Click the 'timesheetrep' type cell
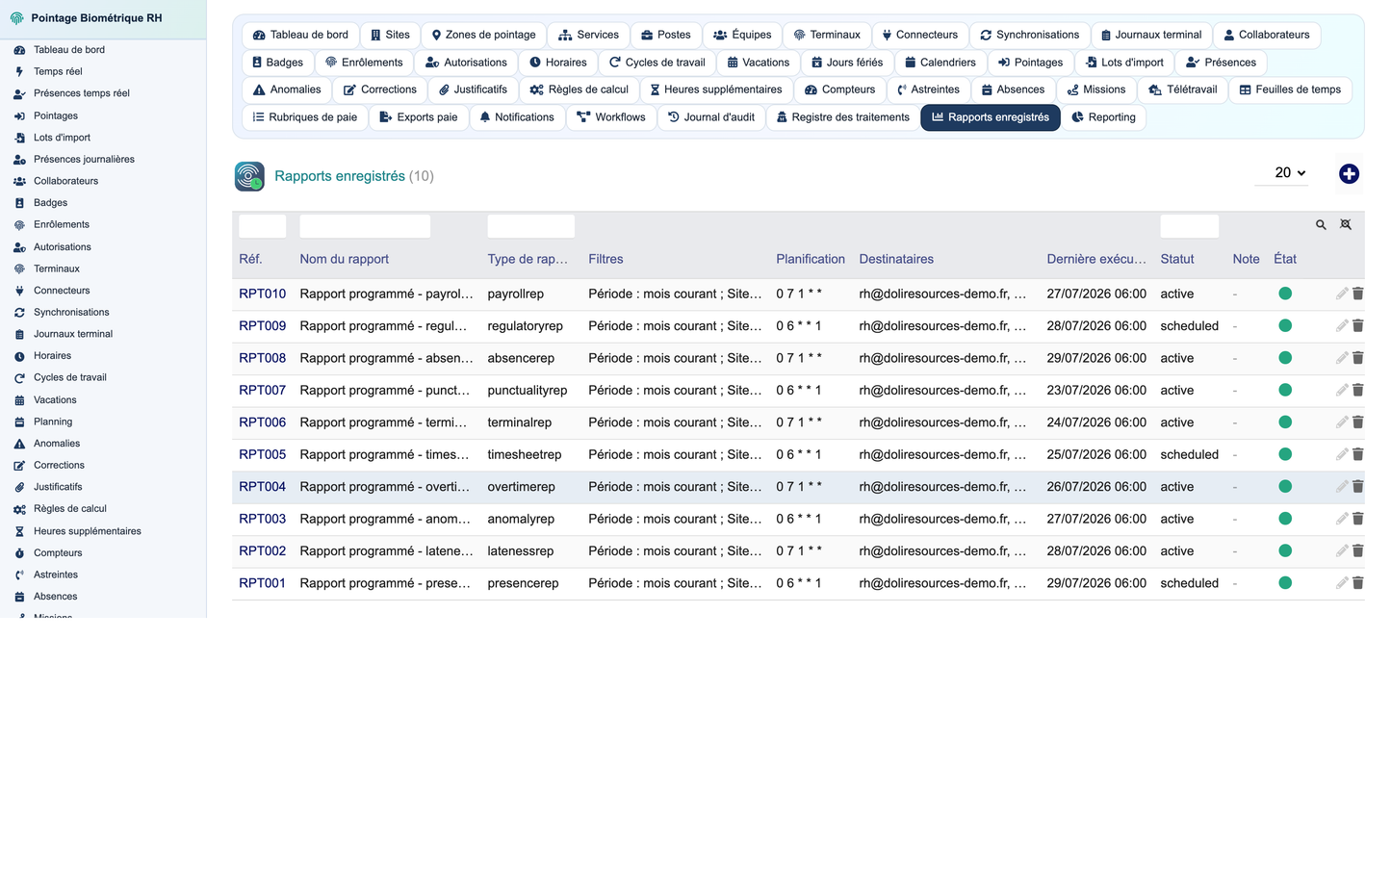The height and width of the screenshot is (869, 1391). (525, 454)
